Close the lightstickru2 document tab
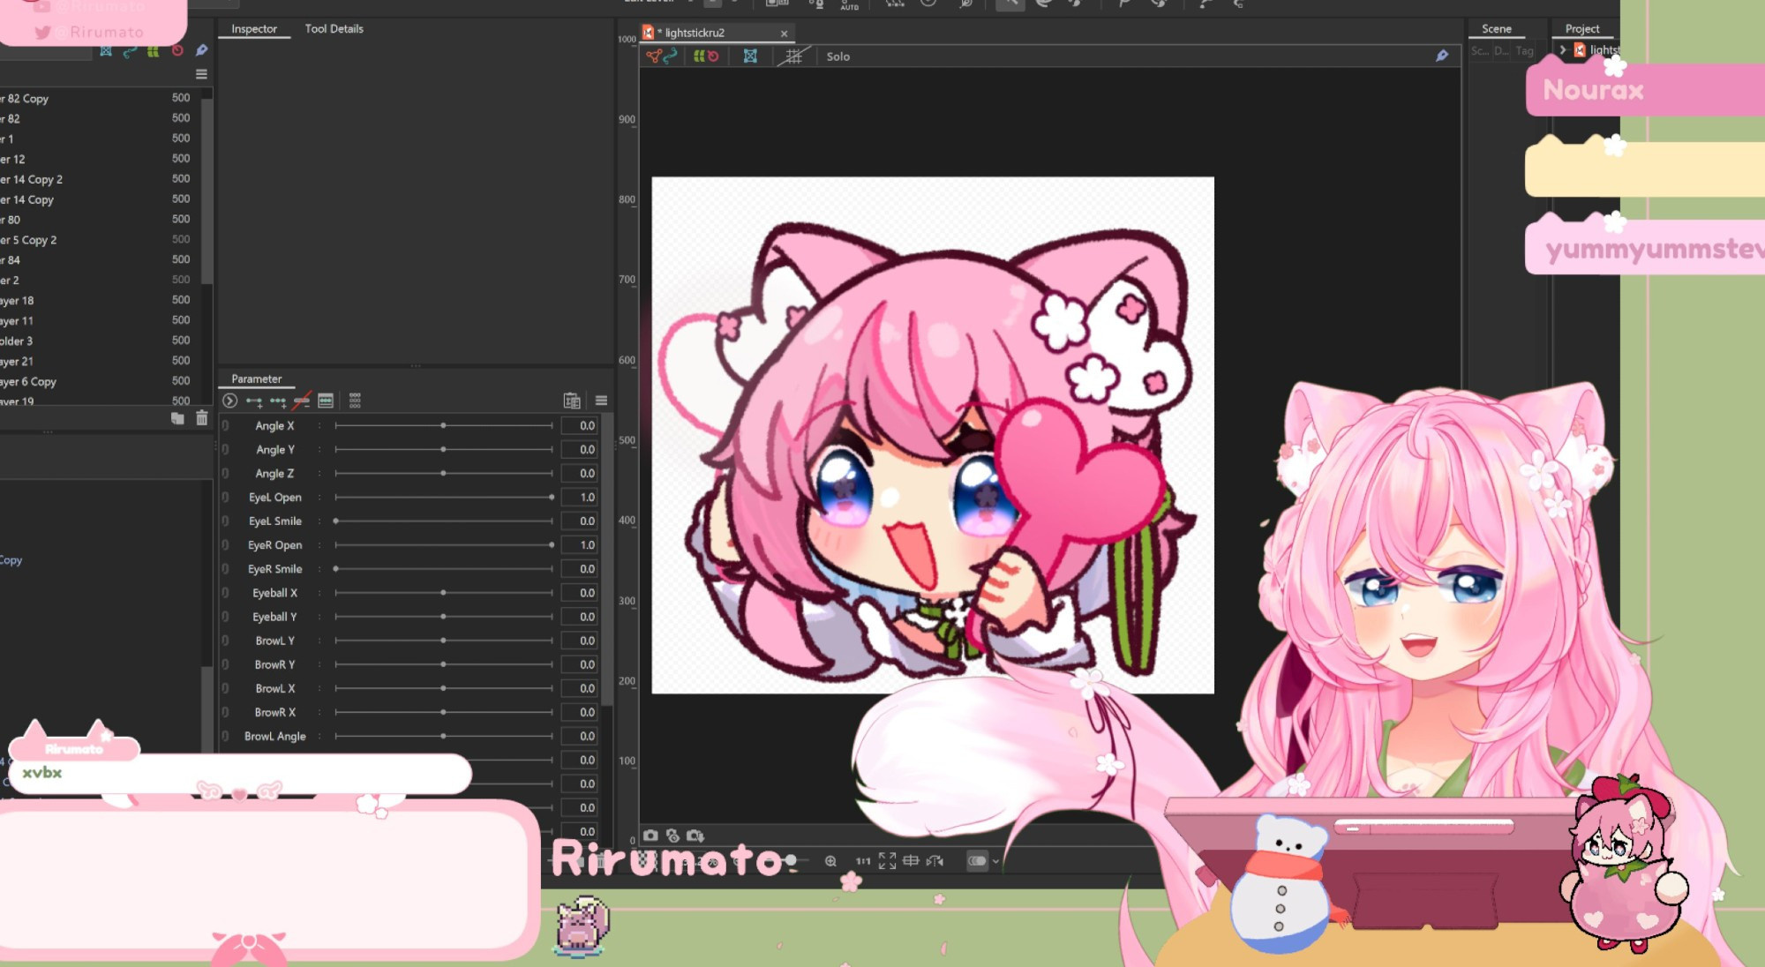The width and height of the screenshot is (1765, 967). (784, 34)
